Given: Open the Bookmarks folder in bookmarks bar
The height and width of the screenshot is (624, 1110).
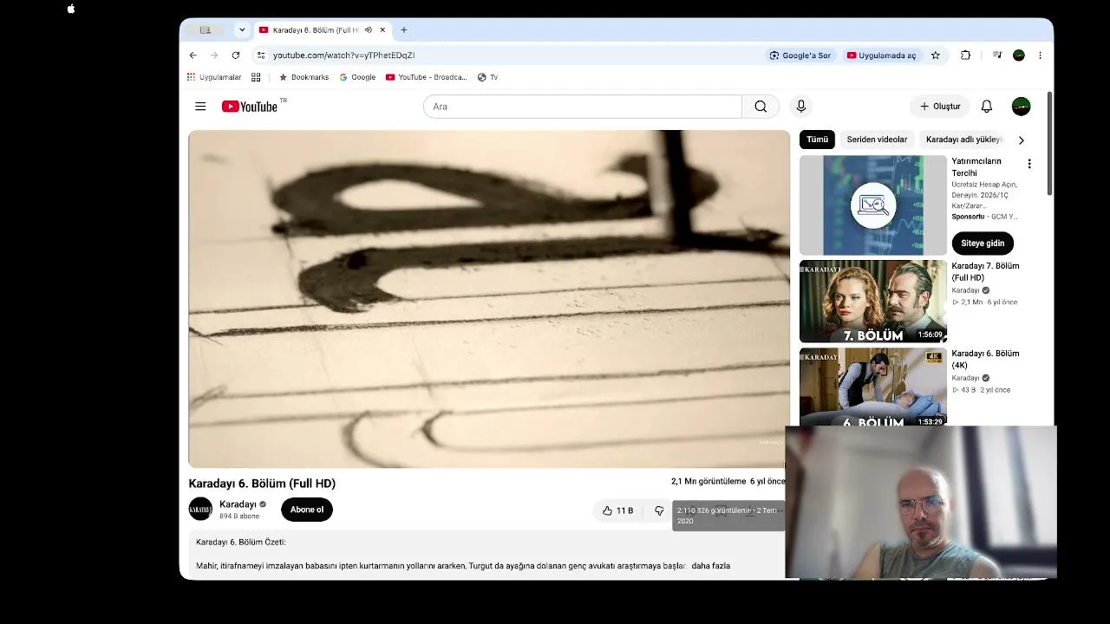Looking at the screenshot, I should click(304, 77).
